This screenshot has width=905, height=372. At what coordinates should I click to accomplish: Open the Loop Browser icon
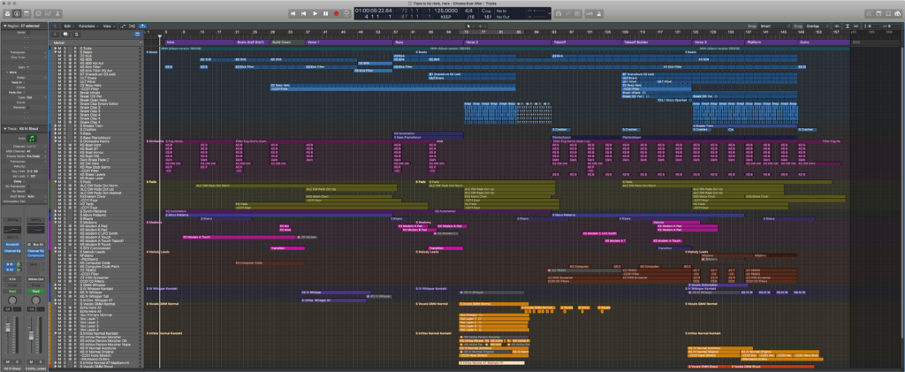click(887, 12)
